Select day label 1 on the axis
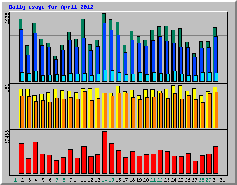 click(15, 180)
